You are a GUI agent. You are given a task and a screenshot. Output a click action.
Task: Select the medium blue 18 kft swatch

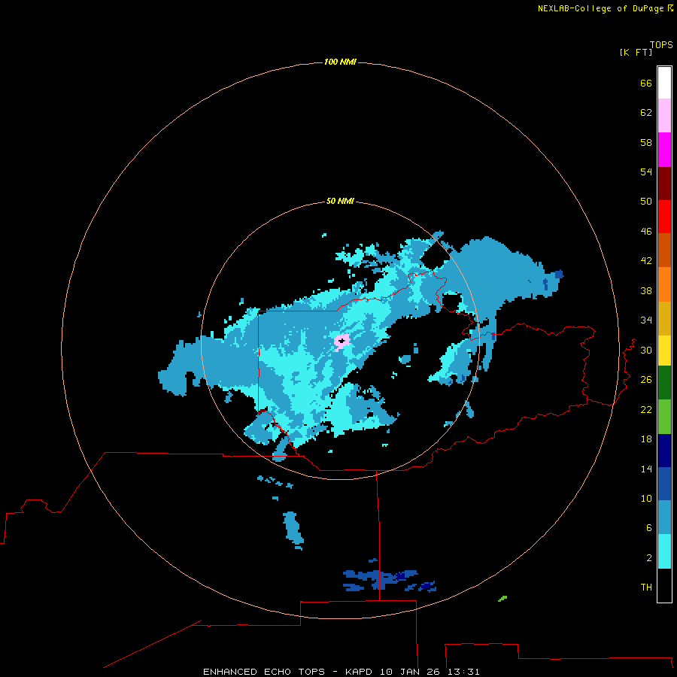tap(664, 484)
